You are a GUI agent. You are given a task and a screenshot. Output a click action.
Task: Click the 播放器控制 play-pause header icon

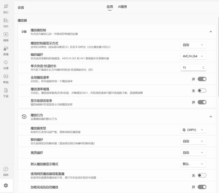coord(24,32)
